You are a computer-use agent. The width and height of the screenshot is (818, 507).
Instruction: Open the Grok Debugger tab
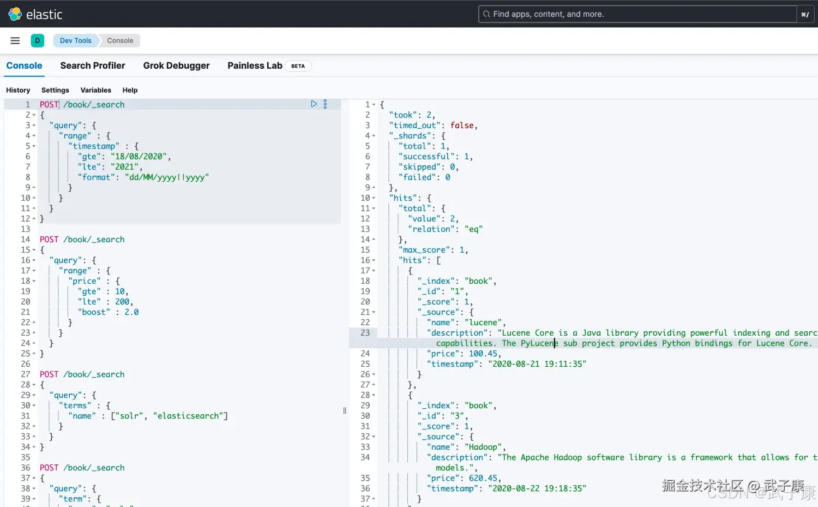(176, 65)
